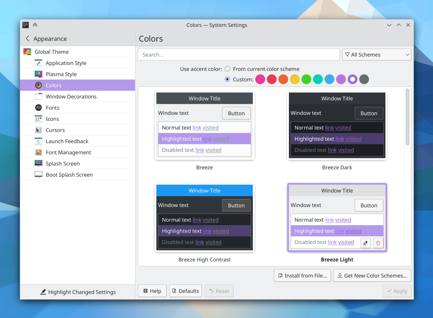The width and height of the screenshot is (433, 318).
Task: Toggle Highlight Changed Settings
Action: (78, 292)
